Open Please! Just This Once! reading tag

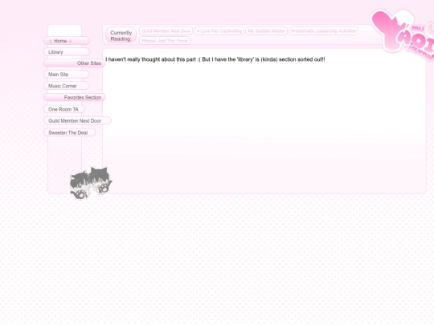coord(165,41)
